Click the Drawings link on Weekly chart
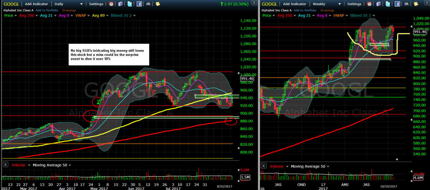Image resolution: width=430 pixels, height=190 pixels. tap(328, 10)
